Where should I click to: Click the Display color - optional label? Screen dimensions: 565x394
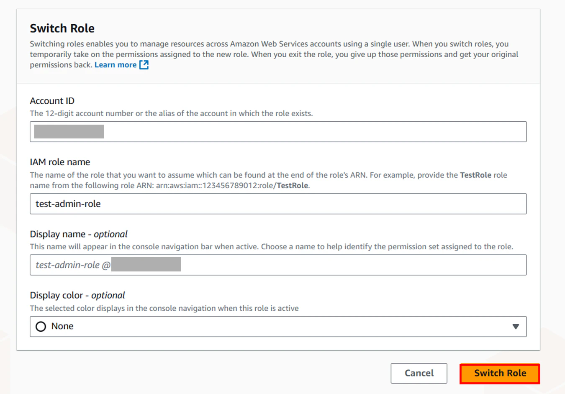77,295
